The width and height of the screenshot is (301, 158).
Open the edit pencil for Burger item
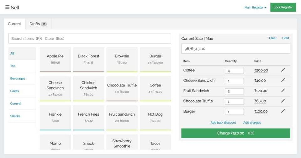(x=283, y=111)
